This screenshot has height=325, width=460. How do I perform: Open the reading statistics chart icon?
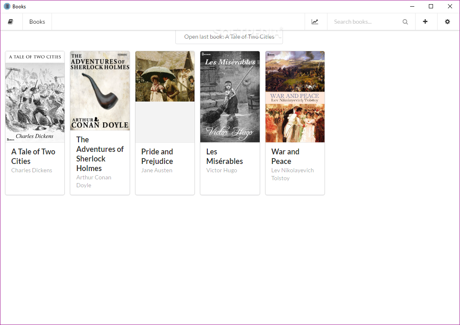[315, 22]
